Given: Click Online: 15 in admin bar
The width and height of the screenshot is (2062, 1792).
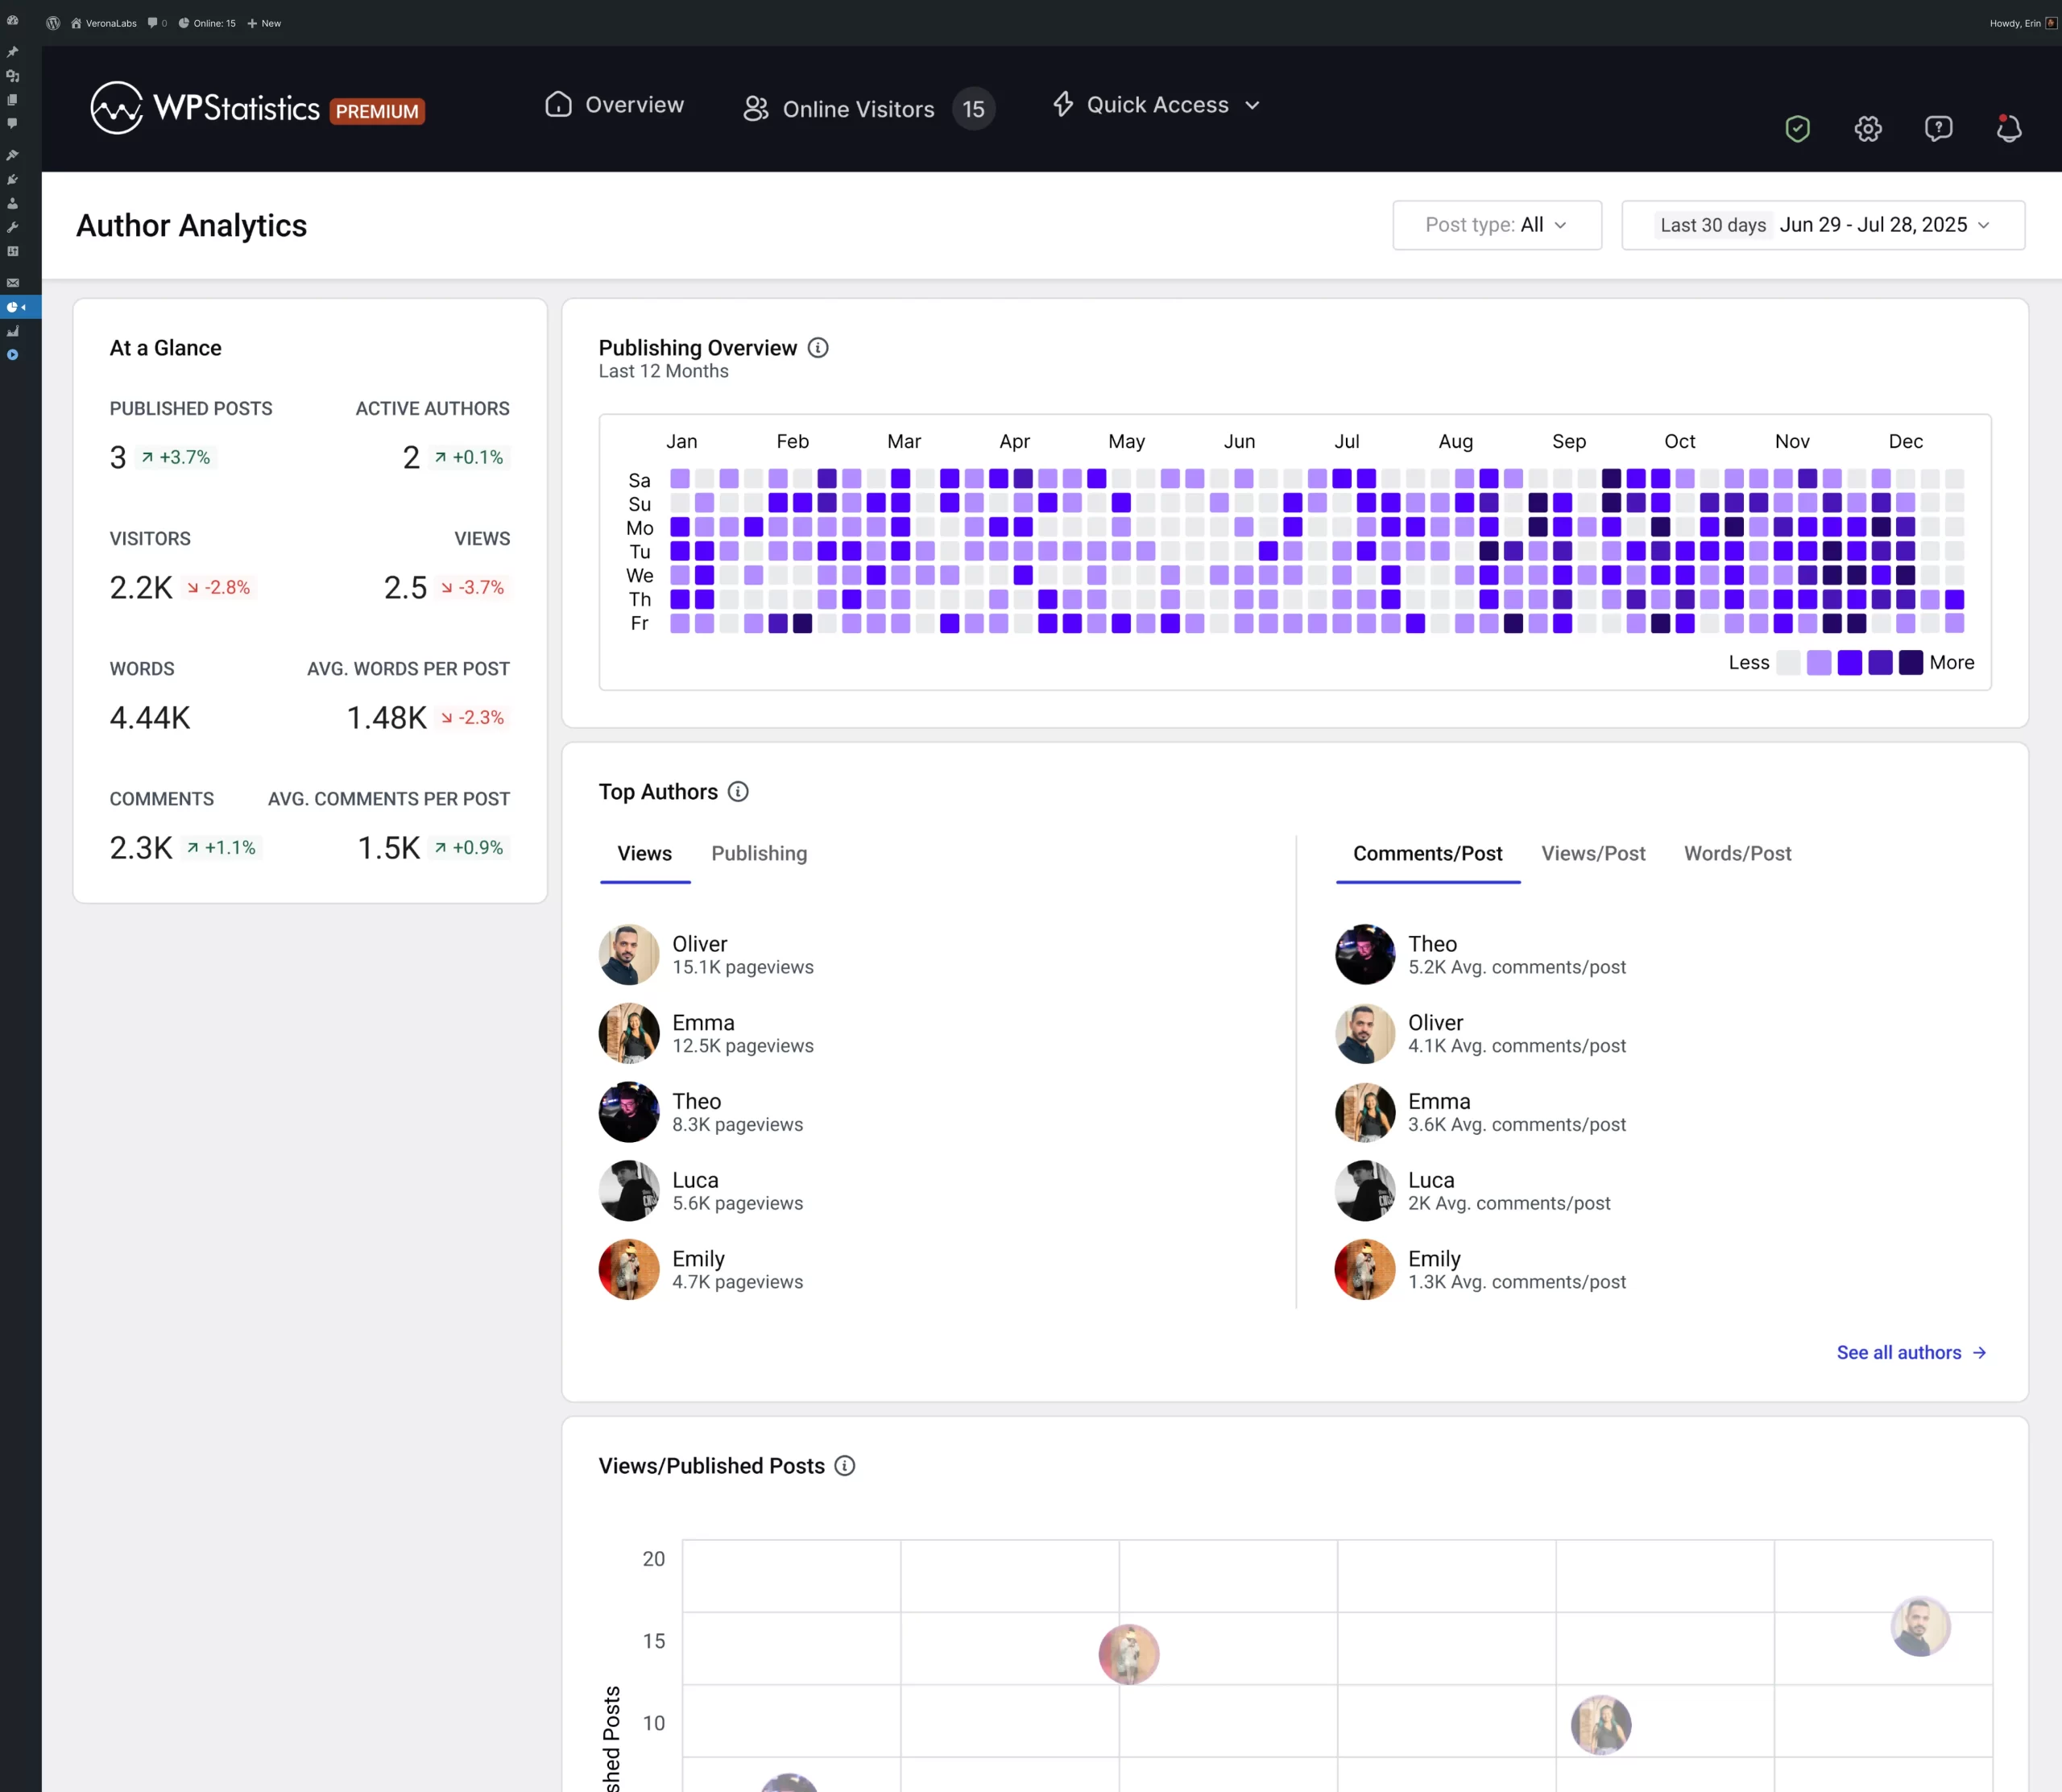Looking at the screenshot, I should (x=207, y=23).
